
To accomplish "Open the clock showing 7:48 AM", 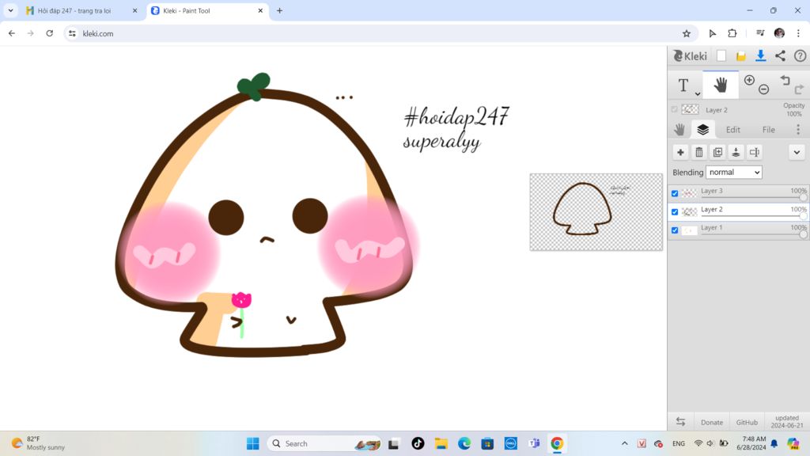I will point(751,443).
